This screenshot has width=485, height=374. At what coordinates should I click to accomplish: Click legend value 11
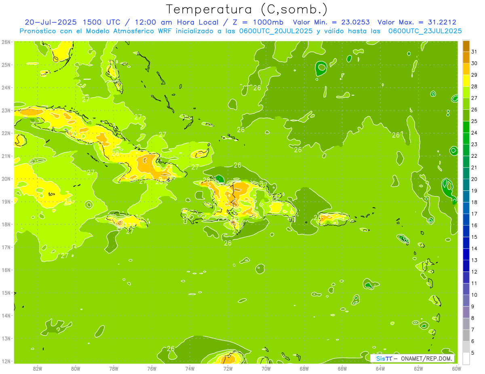tap(474, 283)
